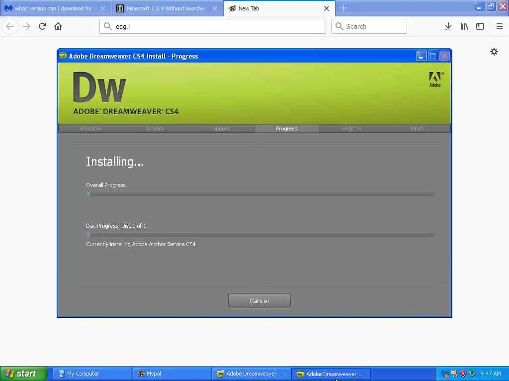Switch to Mypal in the taskbar

(171, 374)
